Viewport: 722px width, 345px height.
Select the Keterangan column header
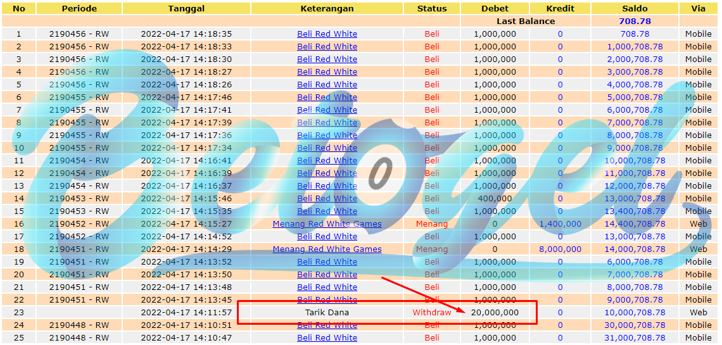pos(327,8)
